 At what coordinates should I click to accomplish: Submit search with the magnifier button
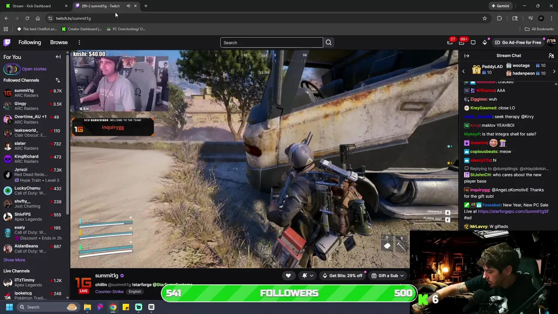pyautogui.click(x=329, y=42)
